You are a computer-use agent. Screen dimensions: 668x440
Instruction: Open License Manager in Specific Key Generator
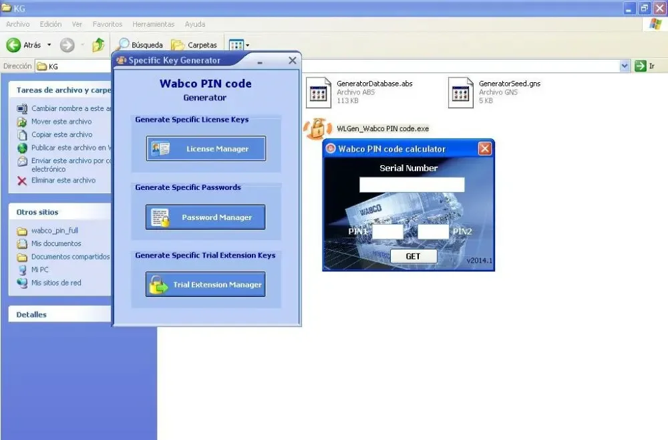coord(206,148)
